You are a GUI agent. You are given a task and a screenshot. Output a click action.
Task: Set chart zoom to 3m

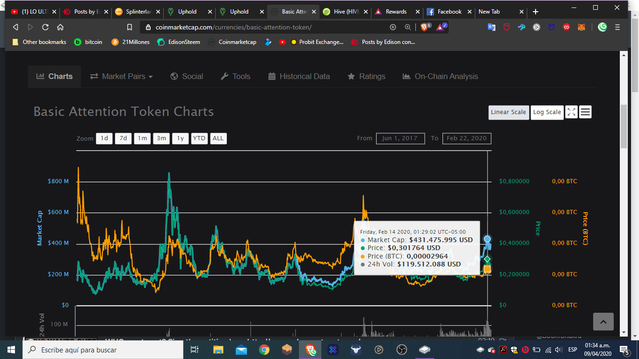(161, 138)
